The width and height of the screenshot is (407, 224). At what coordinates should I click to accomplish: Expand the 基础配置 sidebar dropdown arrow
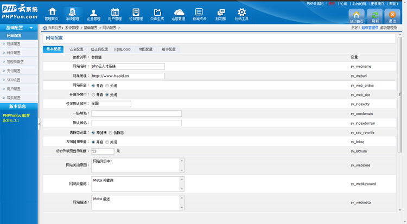pyautogui.click(x=31, y=28)
